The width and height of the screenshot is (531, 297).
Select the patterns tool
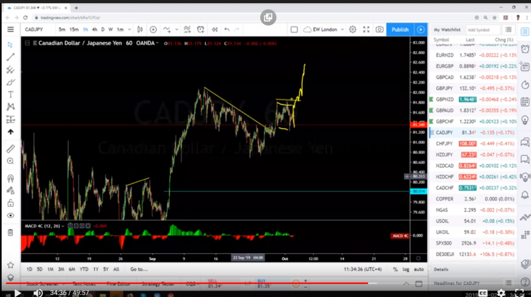(x=10, y=107)
